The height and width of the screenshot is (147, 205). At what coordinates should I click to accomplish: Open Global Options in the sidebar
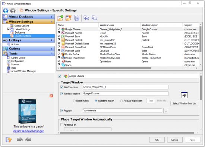pos(22,26)
